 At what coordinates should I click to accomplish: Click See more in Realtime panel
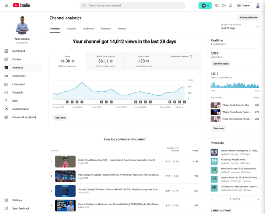pos(219,128)
